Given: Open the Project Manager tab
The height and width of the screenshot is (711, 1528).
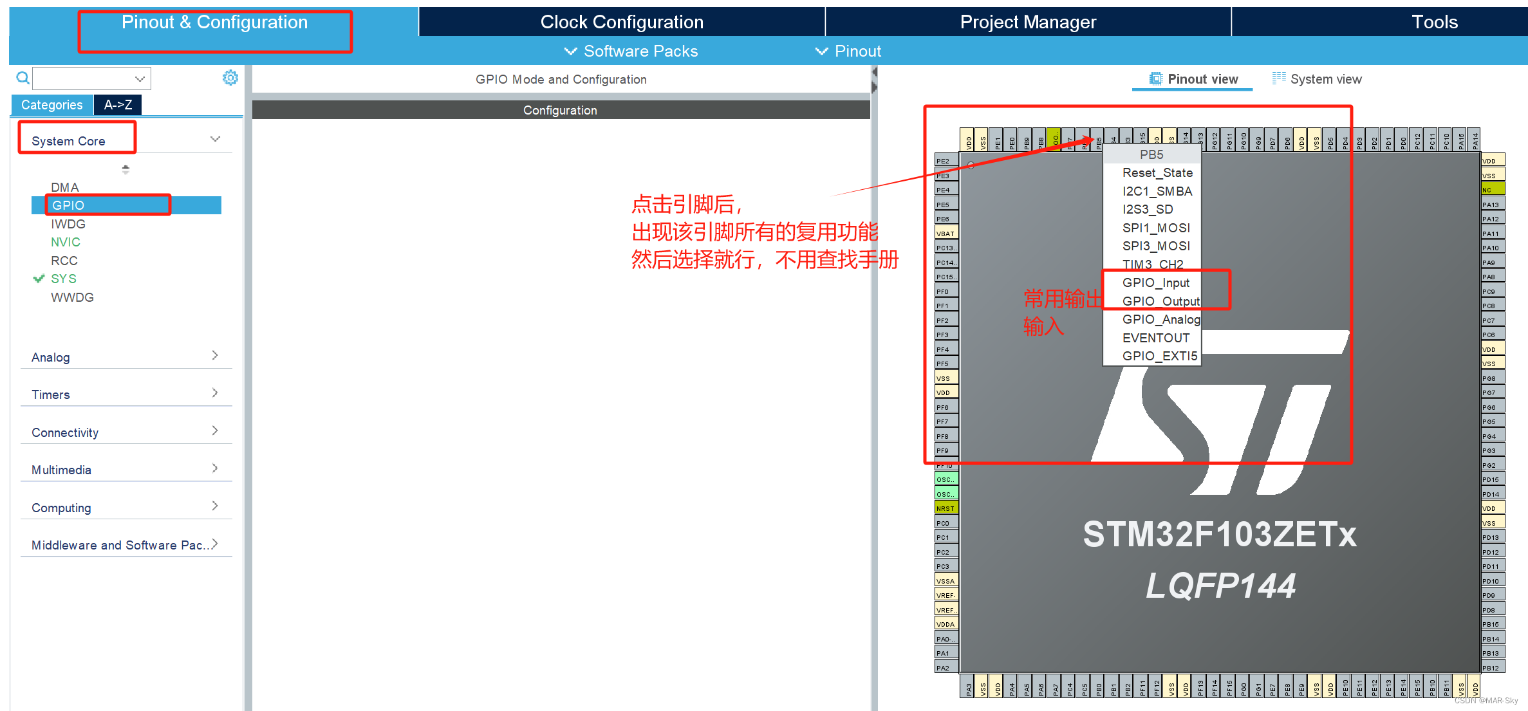Looking at the screenshot, I should (x=1028, y=22).
